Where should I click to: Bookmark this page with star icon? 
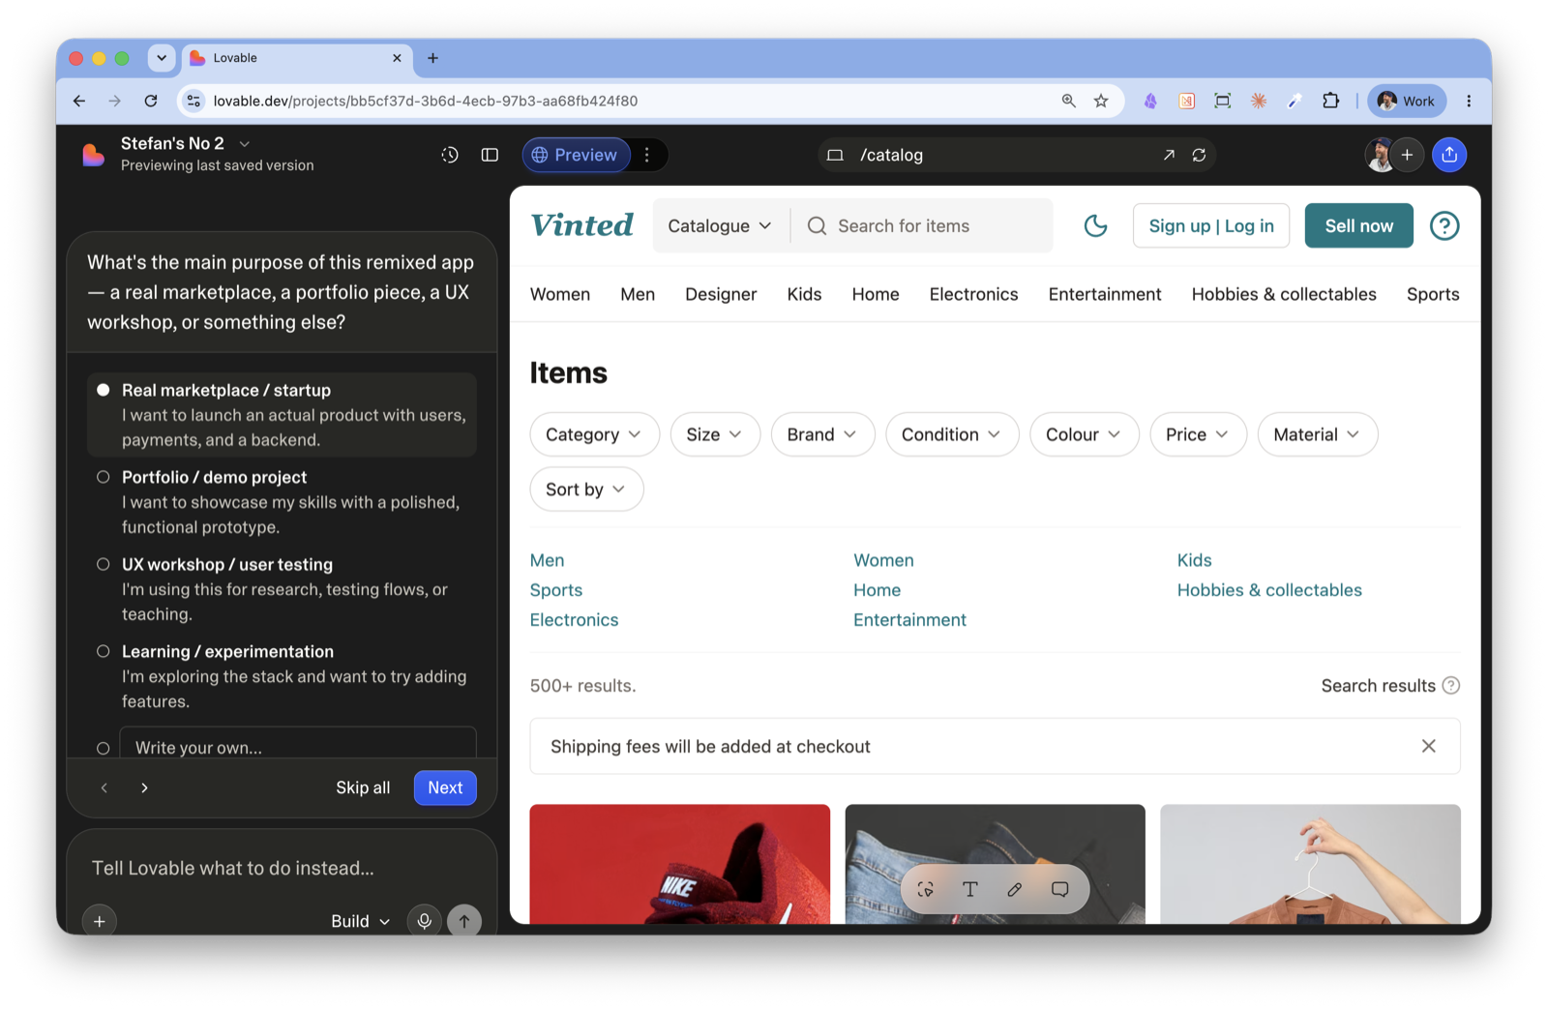(1101, 101)
